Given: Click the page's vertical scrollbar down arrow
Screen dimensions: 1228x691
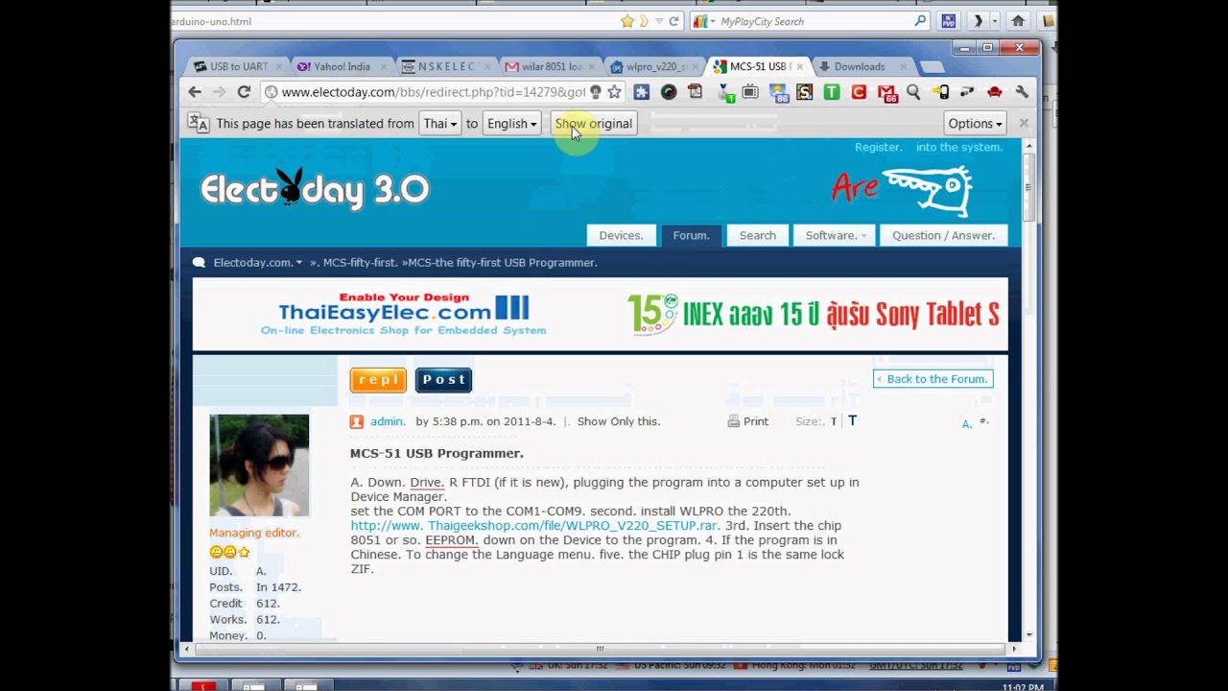Looking at the screenshot, I should (1029, 634).
